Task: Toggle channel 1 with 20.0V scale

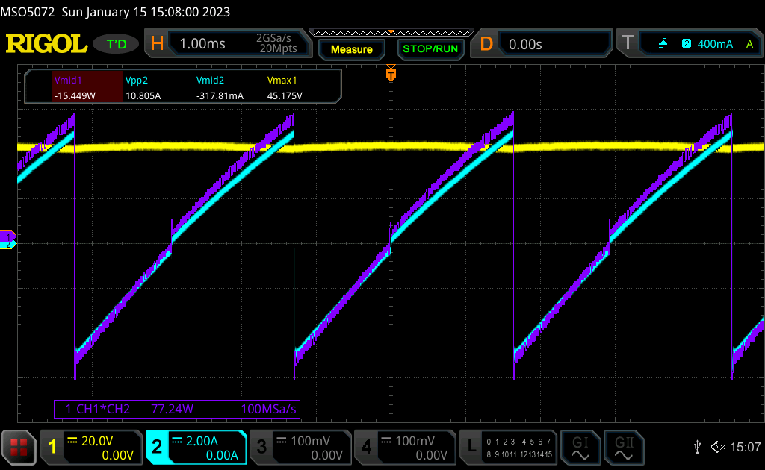Action: pyautogui.click(x=91, y=447)
